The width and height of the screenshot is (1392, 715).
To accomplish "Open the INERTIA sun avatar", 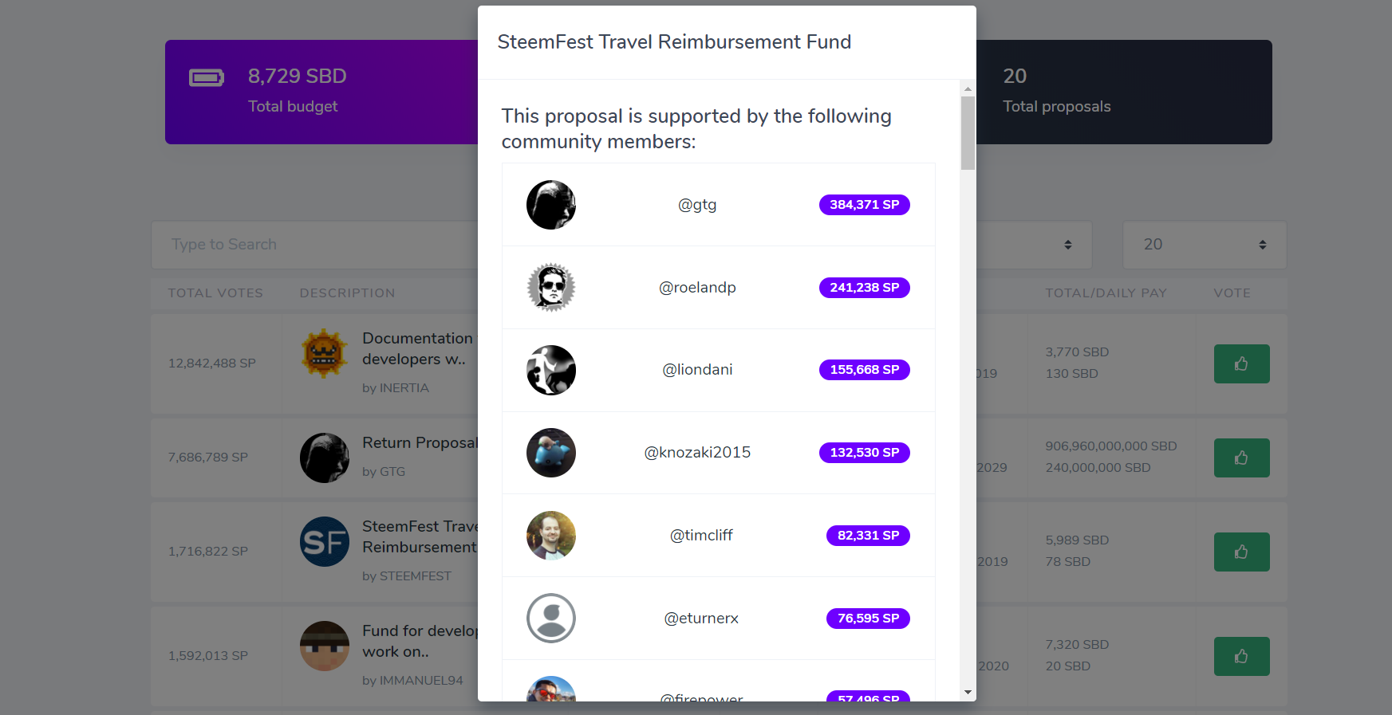I will [x=324, y=353].
